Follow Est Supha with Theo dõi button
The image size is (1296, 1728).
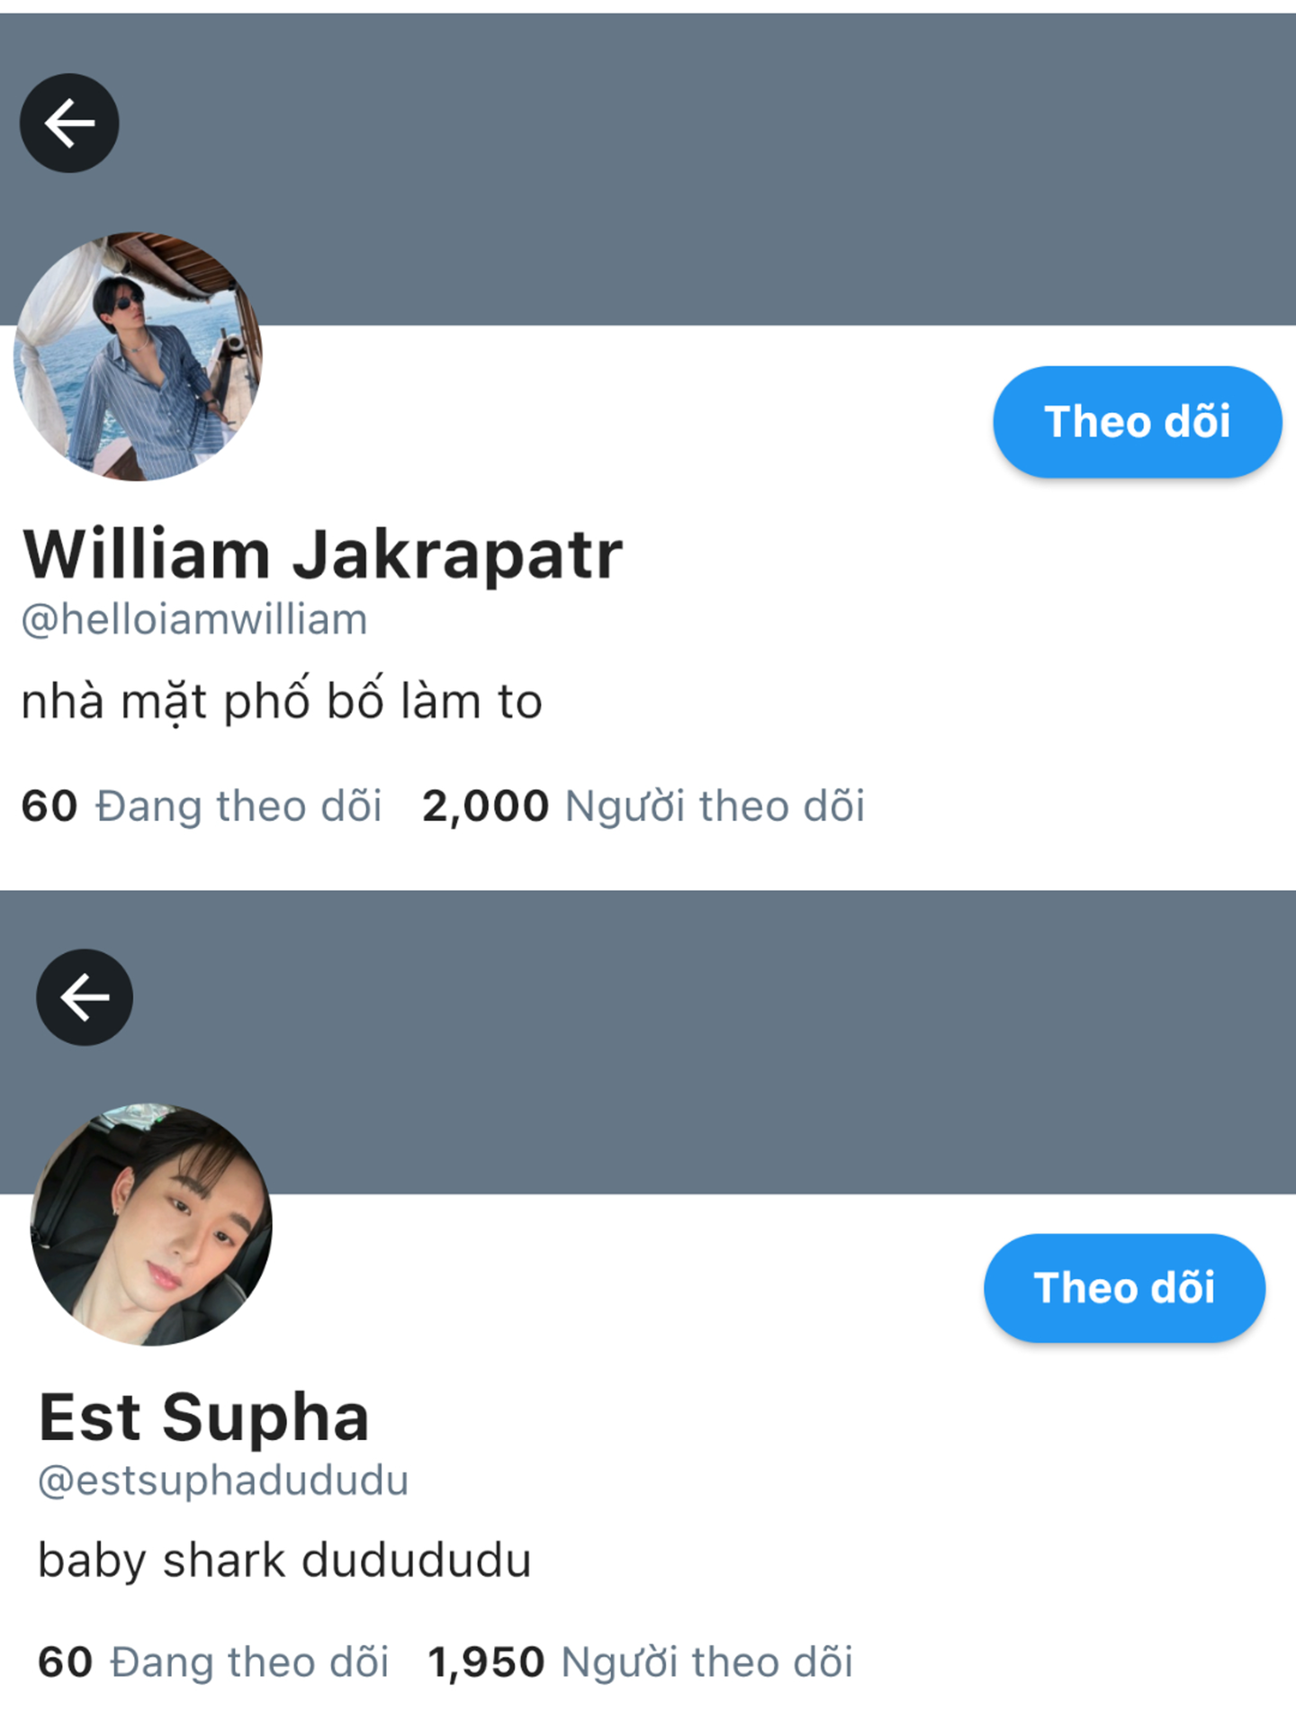point(1124,1288)
